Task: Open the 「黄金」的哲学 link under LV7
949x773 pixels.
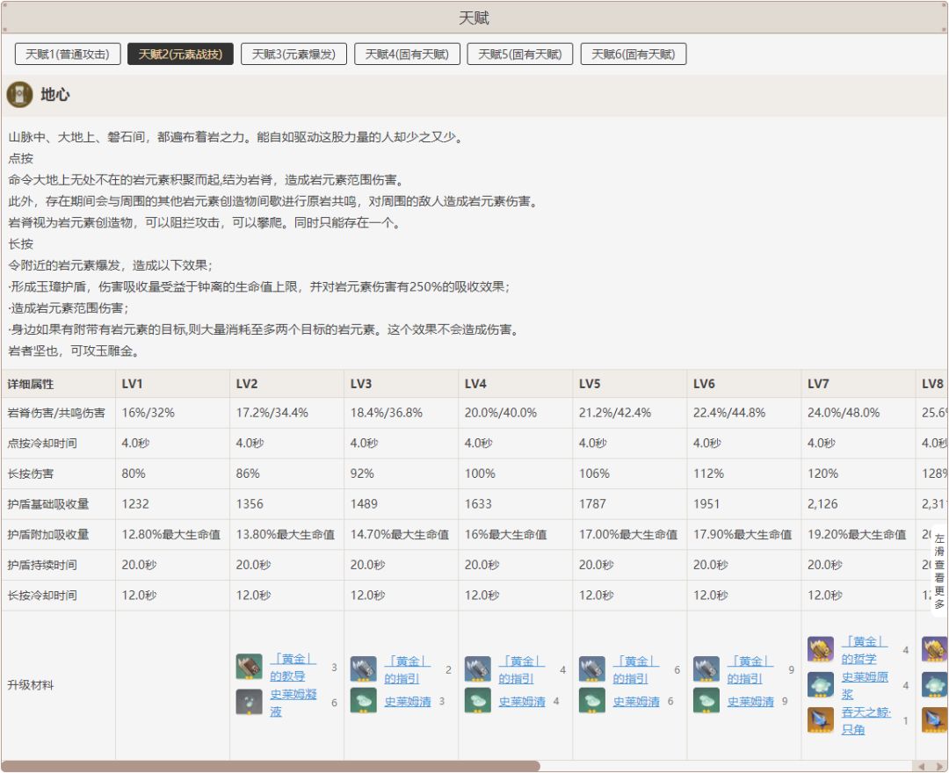Action: [865, 650]
